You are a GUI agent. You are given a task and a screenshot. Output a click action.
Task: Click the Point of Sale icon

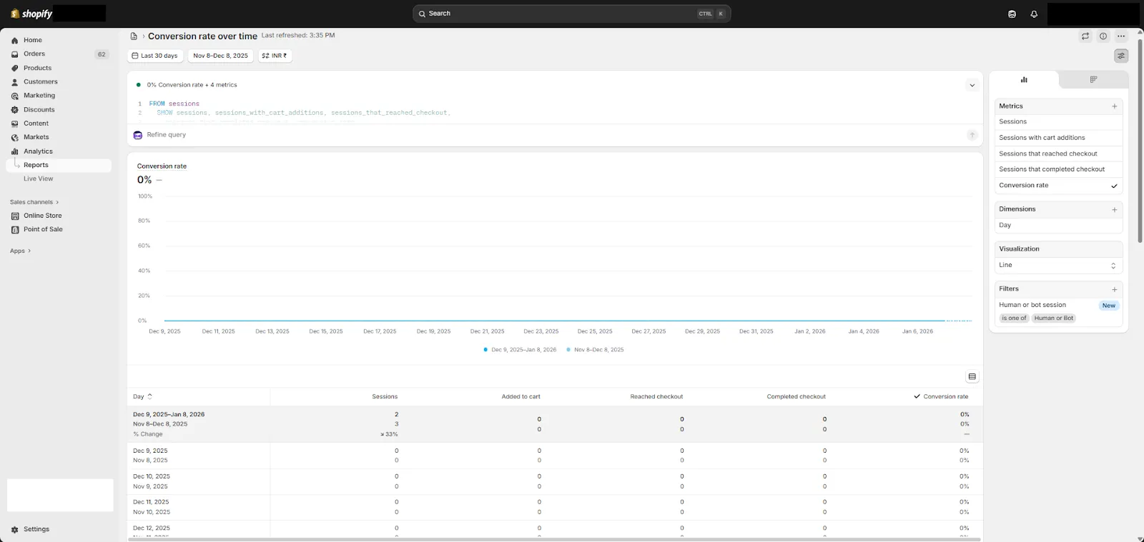click(14, 230)
